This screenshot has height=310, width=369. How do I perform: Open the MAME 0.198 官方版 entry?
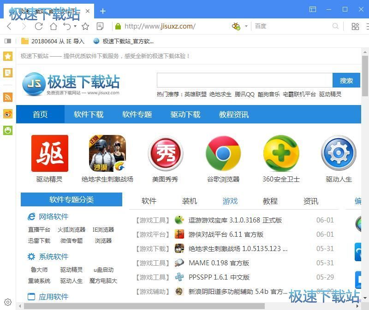[219, 263]
